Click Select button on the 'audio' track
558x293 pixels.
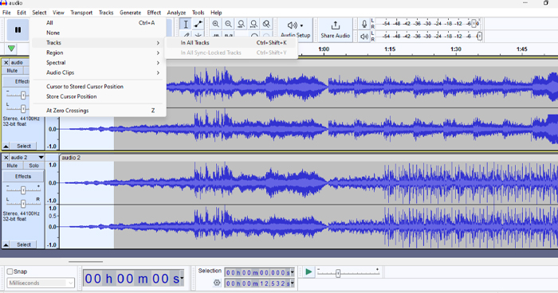[x=24, y=146]
